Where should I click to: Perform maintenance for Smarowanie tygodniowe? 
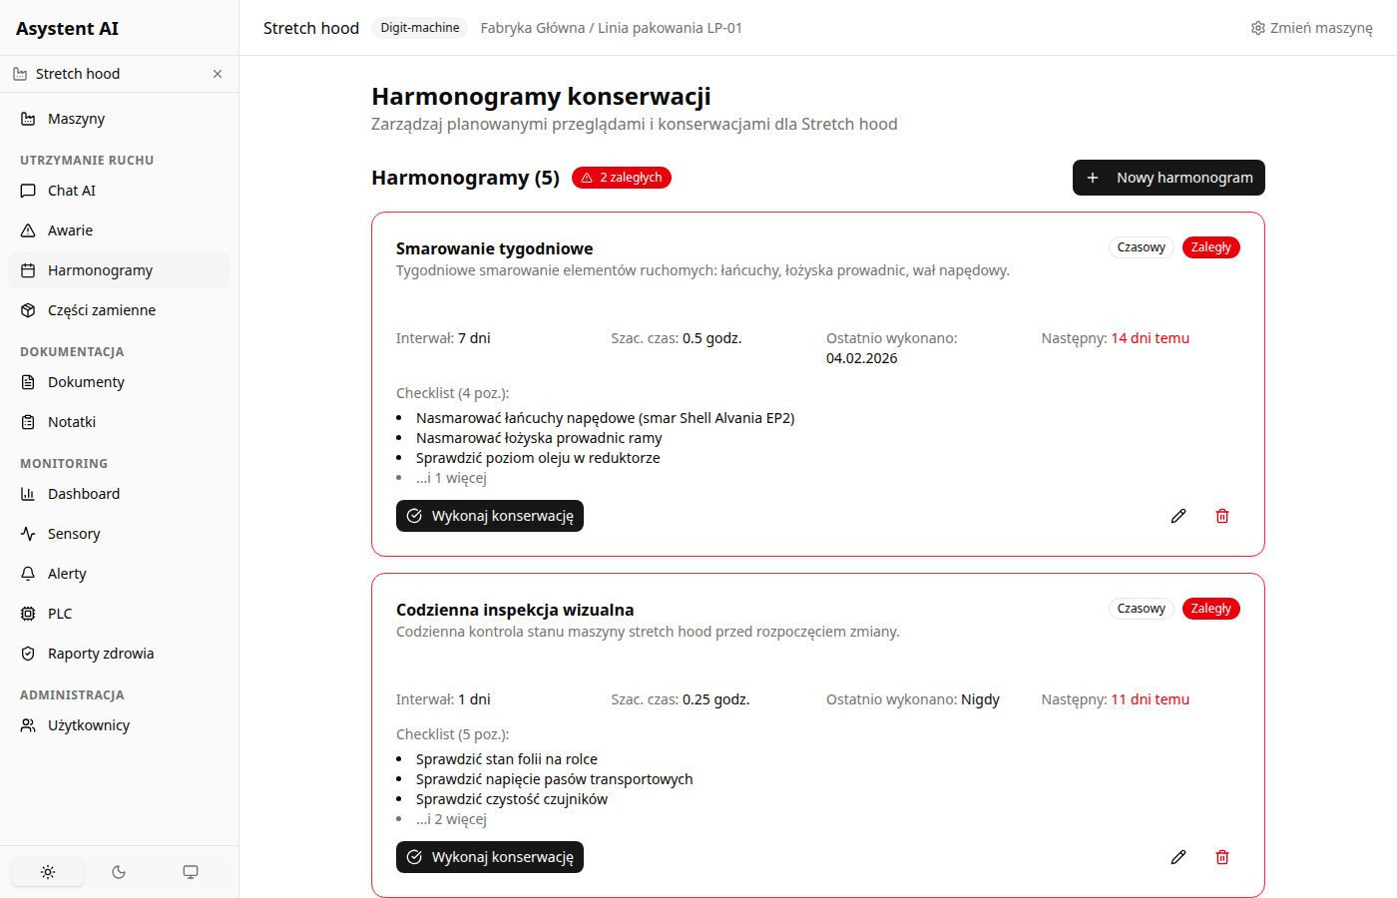(x=489, y=516)
